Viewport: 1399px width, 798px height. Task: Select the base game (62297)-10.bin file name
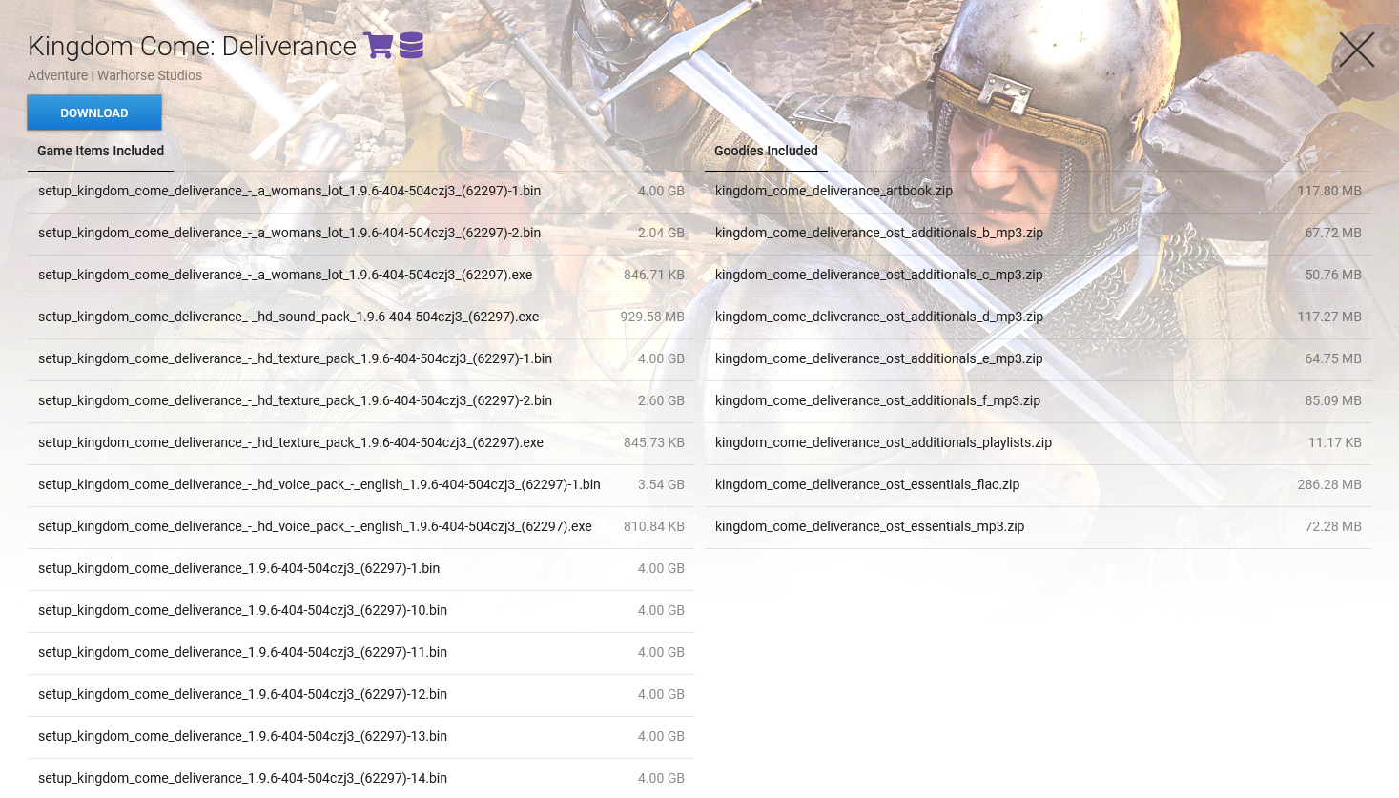tap(242, 610)
